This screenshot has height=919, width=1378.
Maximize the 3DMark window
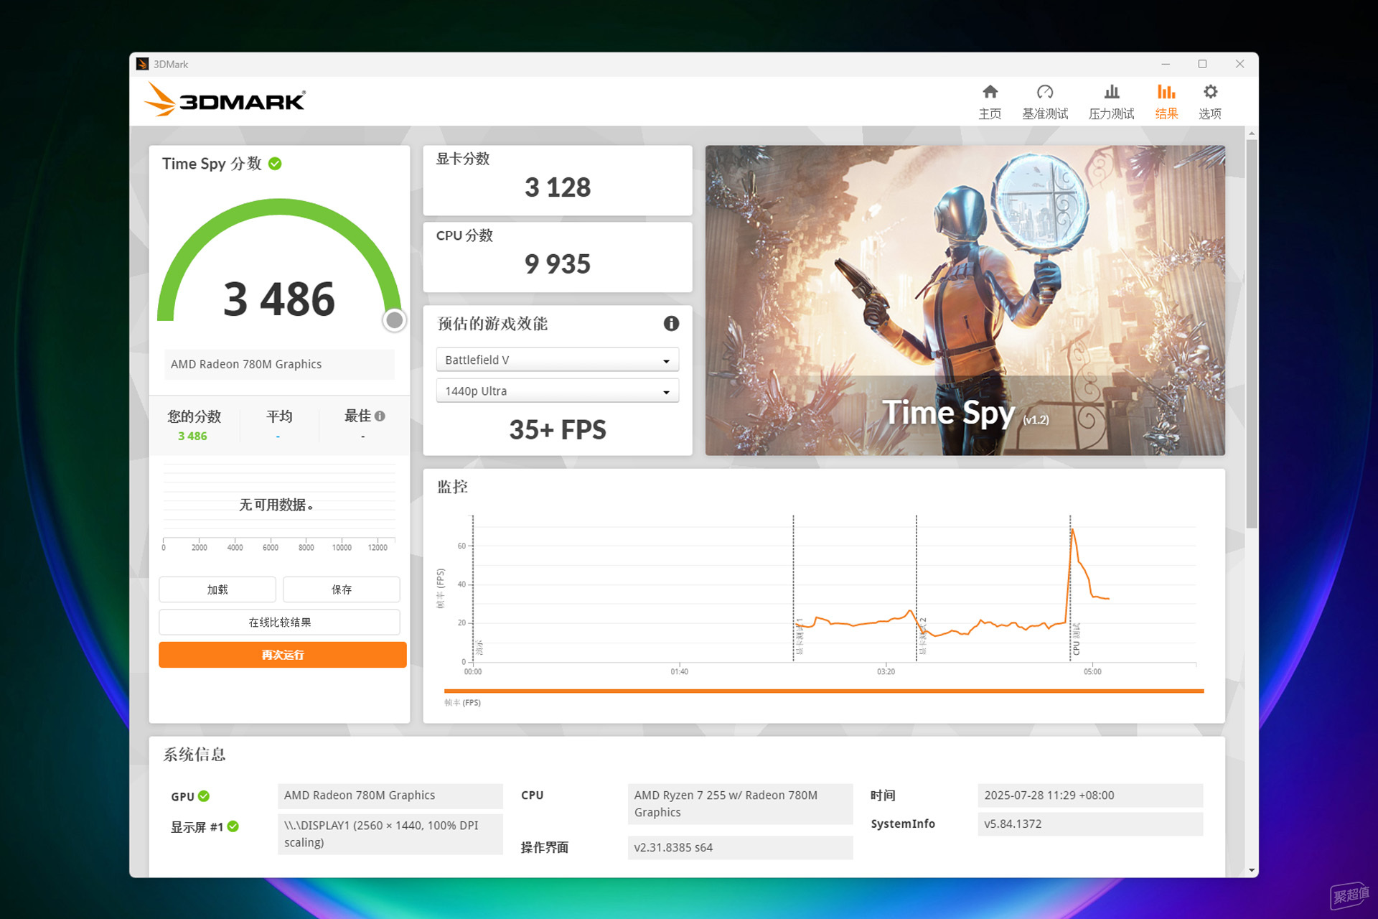tap(1202, 64)
